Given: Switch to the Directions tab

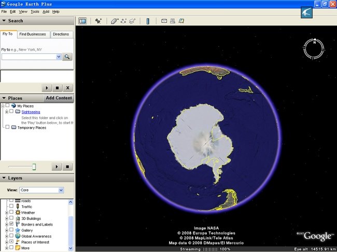Looking at the screenshot, I should [61, 34].
